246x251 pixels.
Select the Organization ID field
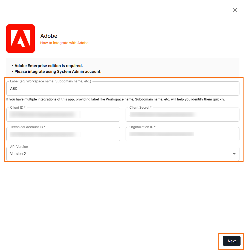coord(183,134)
